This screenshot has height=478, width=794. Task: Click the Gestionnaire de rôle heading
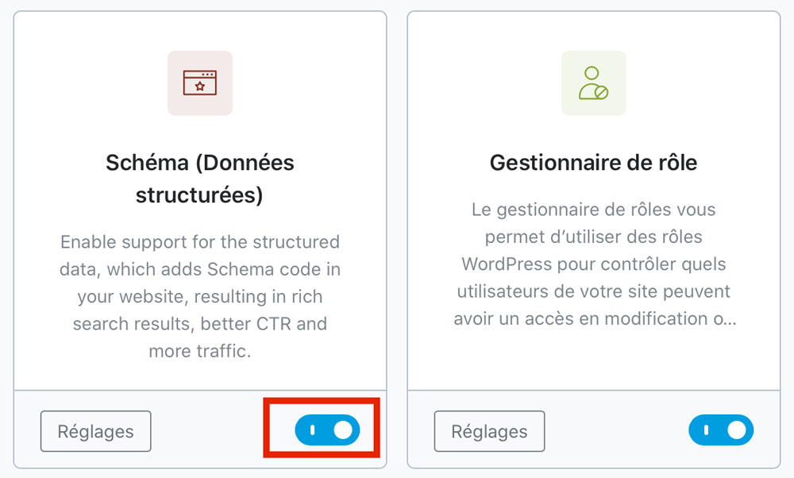[x=593, y=163]
